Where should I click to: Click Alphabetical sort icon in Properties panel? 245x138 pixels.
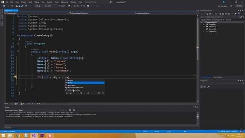(x=204, y=87)
